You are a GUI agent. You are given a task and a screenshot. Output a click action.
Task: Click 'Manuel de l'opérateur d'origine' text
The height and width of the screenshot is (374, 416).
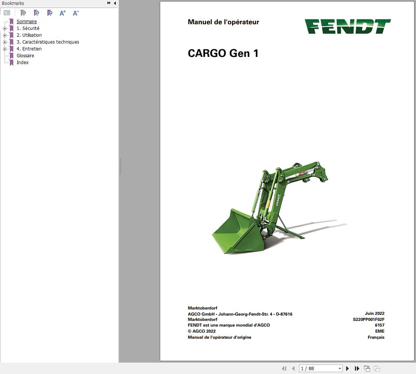coord(219,337)
